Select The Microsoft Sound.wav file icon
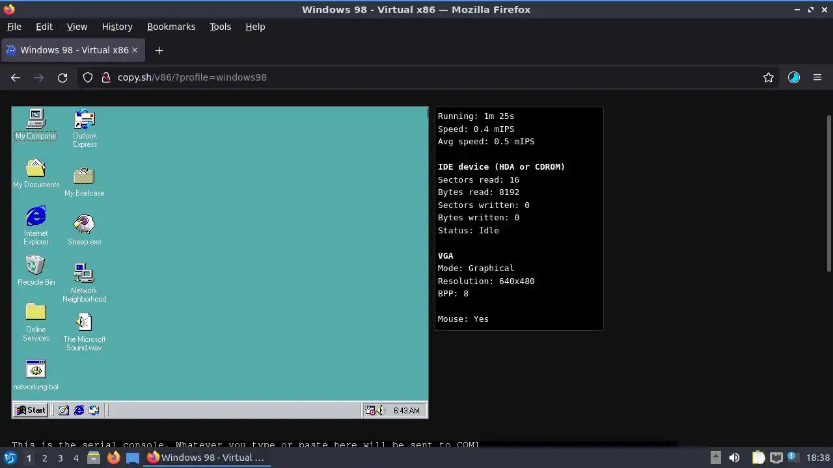833x468 pixels. coord(84,331)
